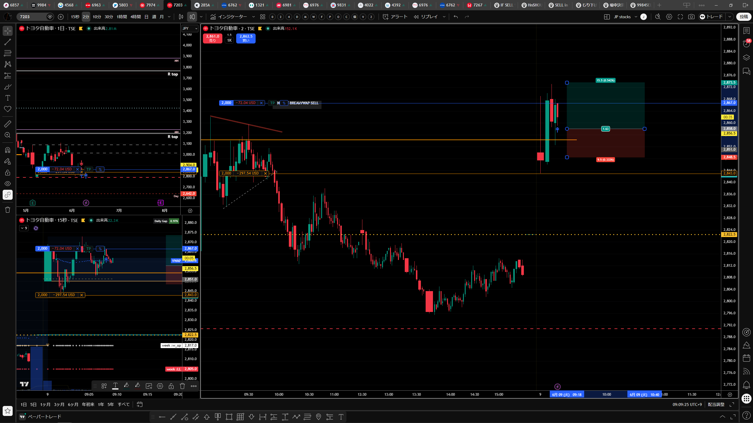Viewport: 753px width, 423px height.
Task: Open alerts panel via bell icon
Action: pyautogui.click(x=746, y=385)
